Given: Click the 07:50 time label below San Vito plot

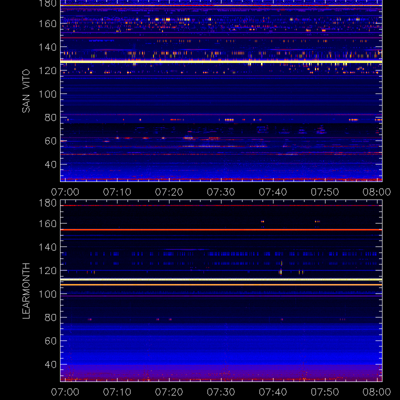Looking at the screenshot, I should [325, 192].
